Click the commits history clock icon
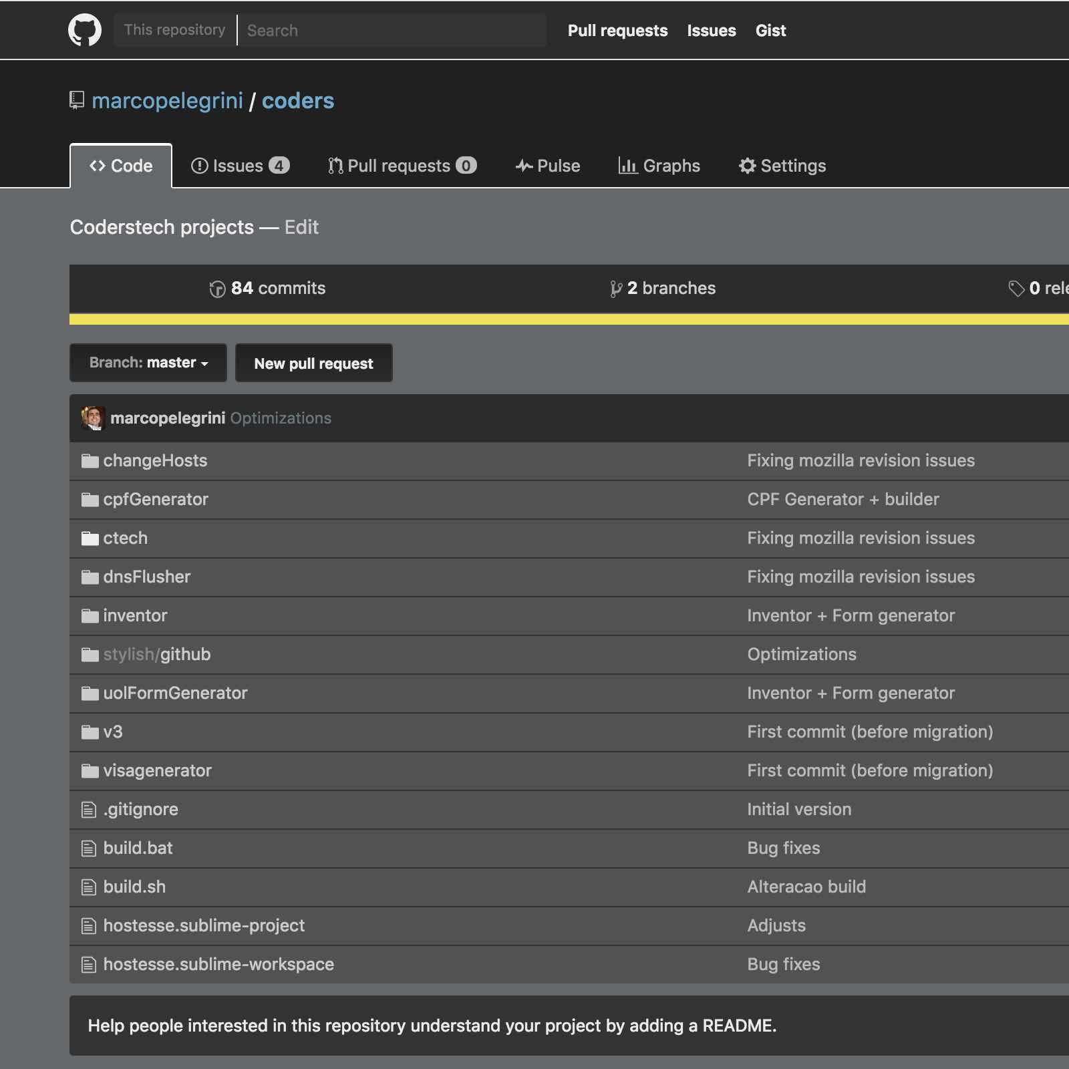1069x1069 pixels. [x=217, y=289]
